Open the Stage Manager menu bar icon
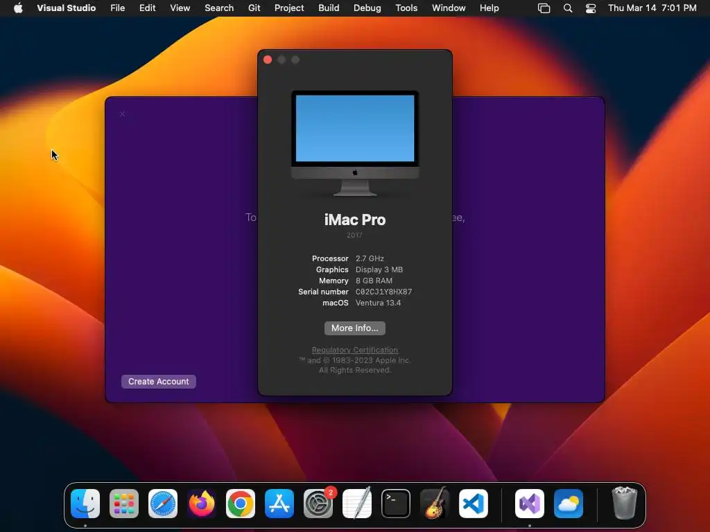 [x=544, y=8]
